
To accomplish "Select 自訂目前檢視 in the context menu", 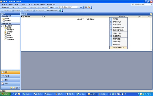I will (118, 48).
